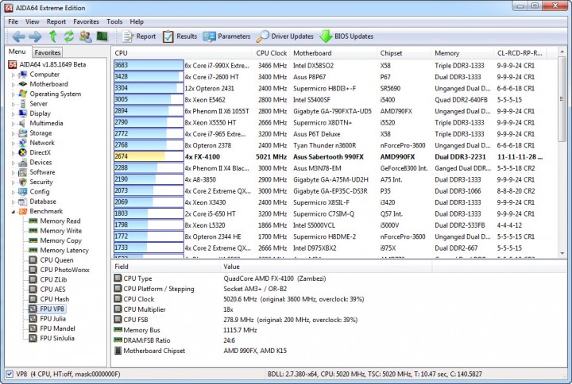This screenshot has height=384, width=572.
Task: Toggle the VP8 checkbox in status bar
Action: (x=10, y=374)
